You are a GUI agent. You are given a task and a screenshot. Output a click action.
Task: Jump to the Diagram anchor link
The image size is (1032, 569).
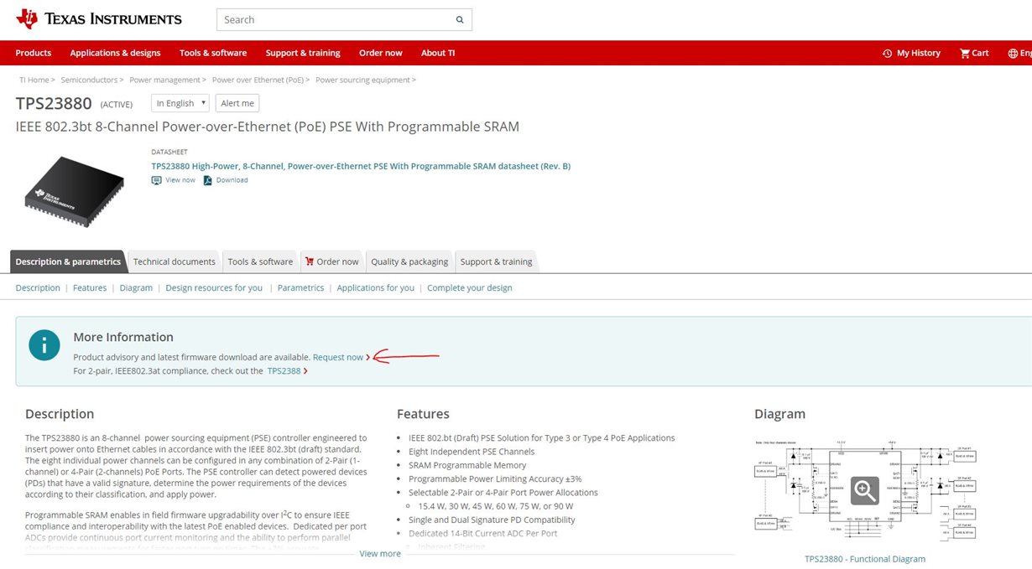point(136,287)
